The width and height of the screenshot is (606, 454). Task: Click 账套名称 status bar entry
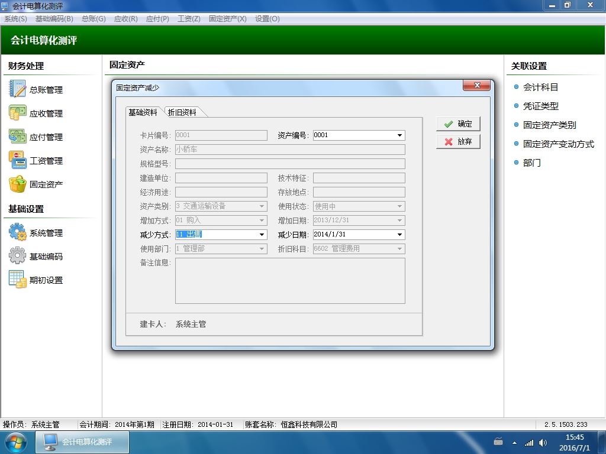291,424
